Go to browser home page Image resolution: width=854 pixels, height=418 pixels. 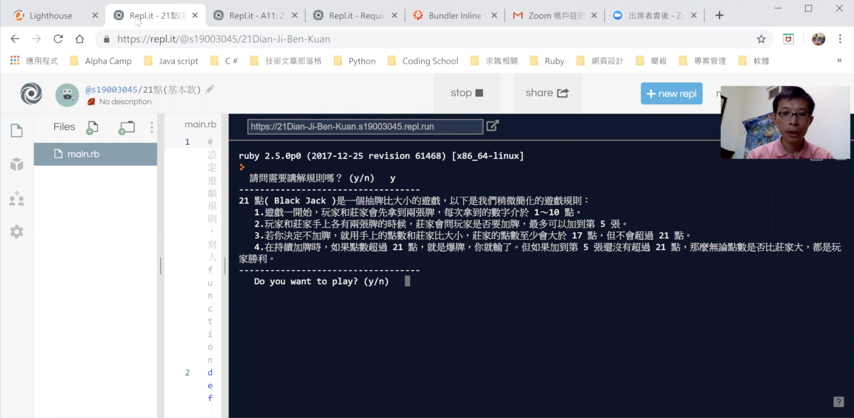80,39
